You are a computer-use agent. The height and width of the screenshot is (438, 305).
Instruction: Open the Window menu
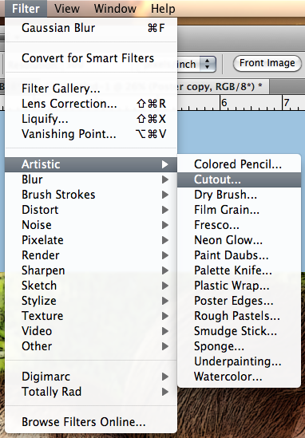115,9
